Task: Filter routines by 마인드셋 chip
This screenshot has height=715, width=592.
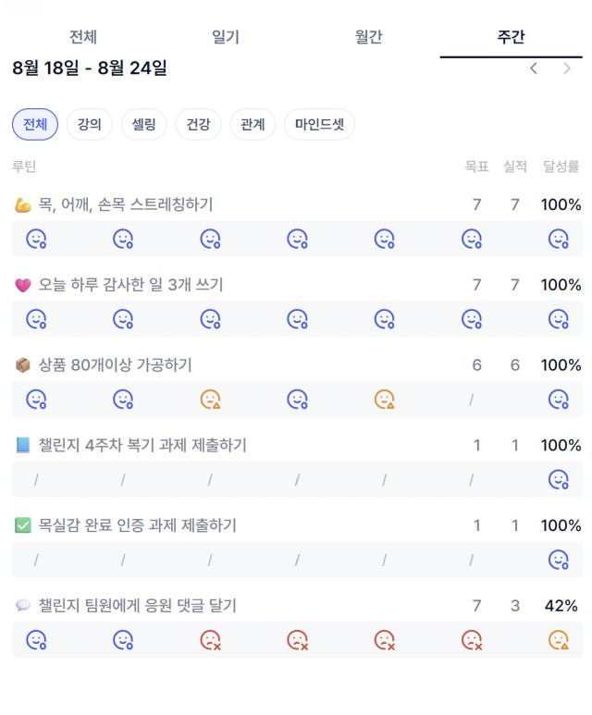Action: pyautogui.click(x=319, y=124)
